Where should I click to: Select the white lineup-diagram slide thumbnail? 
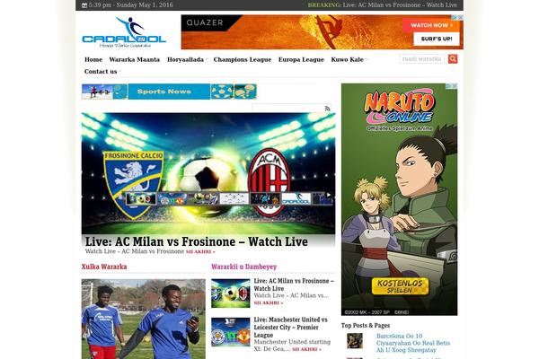234,198
